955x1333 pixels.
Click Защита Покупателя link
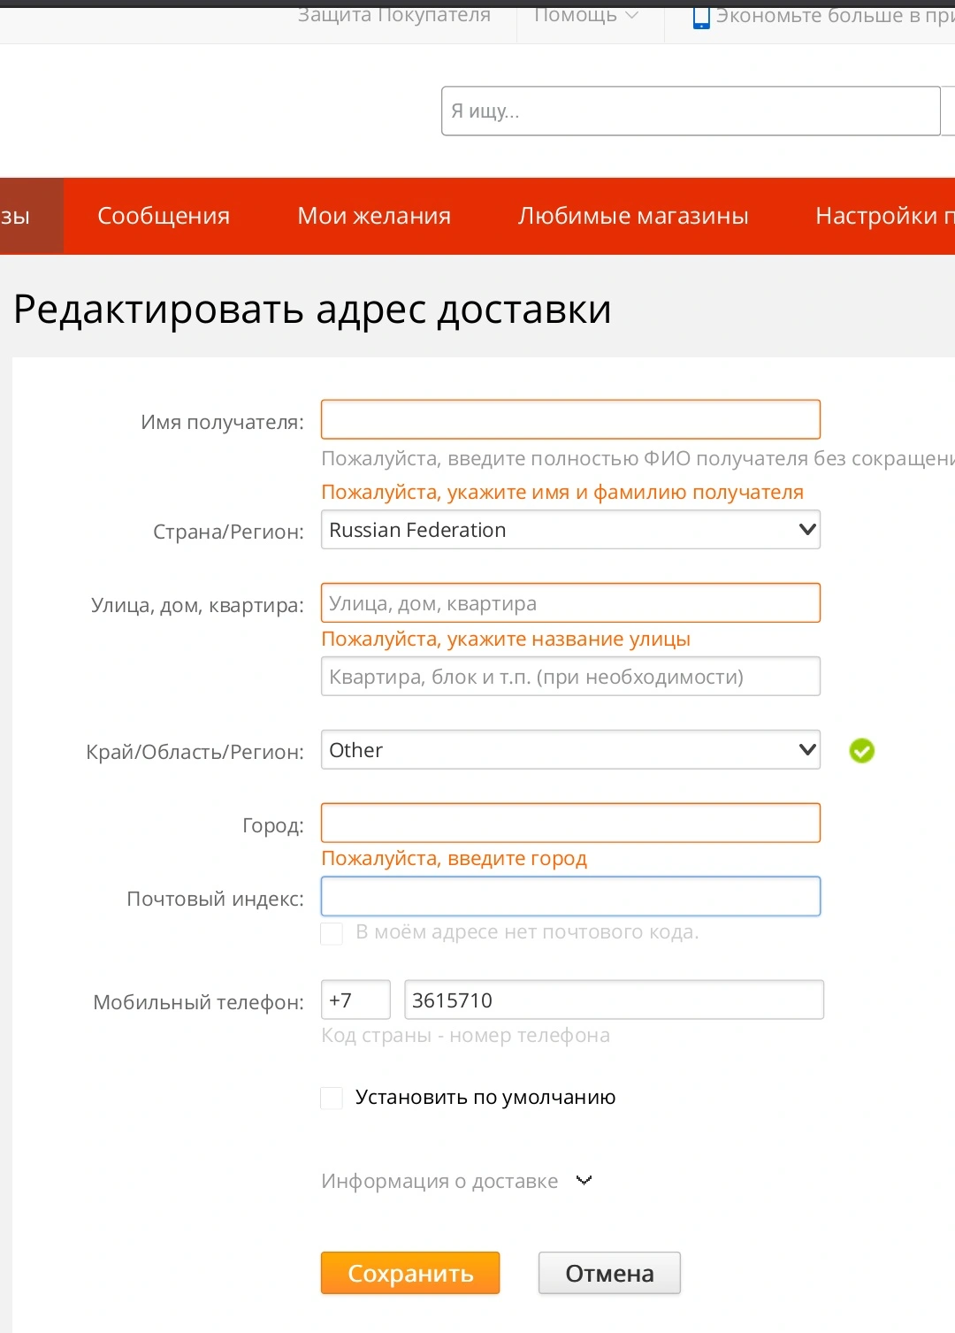tap(394, 15)
